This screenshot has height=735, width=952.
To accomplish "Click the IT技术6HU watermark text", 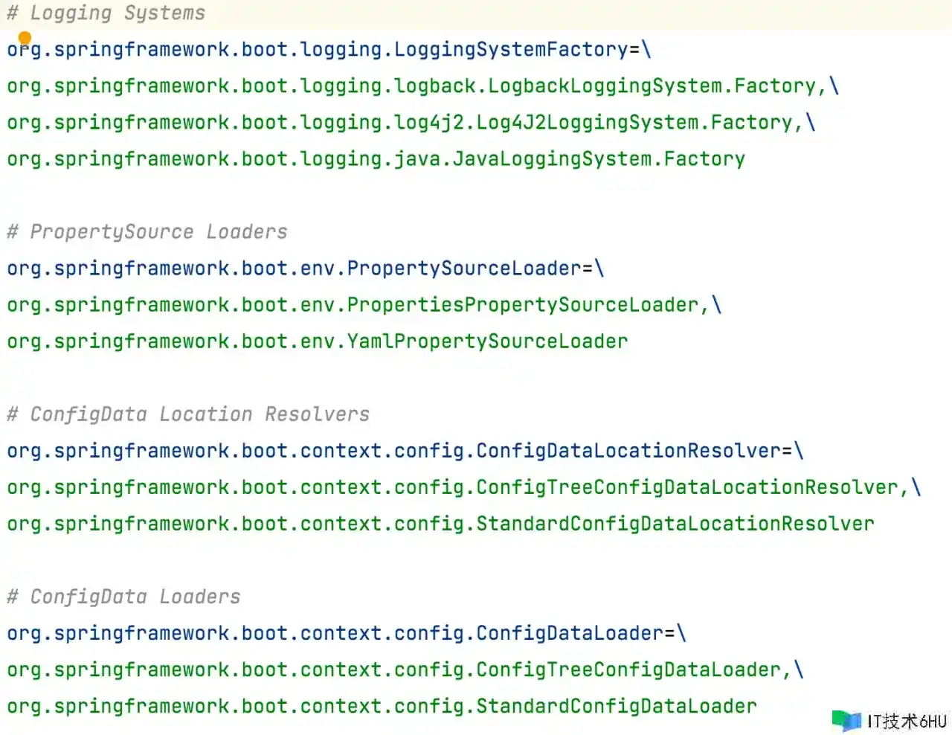I will pyautogui.click(x=906, y=721).
